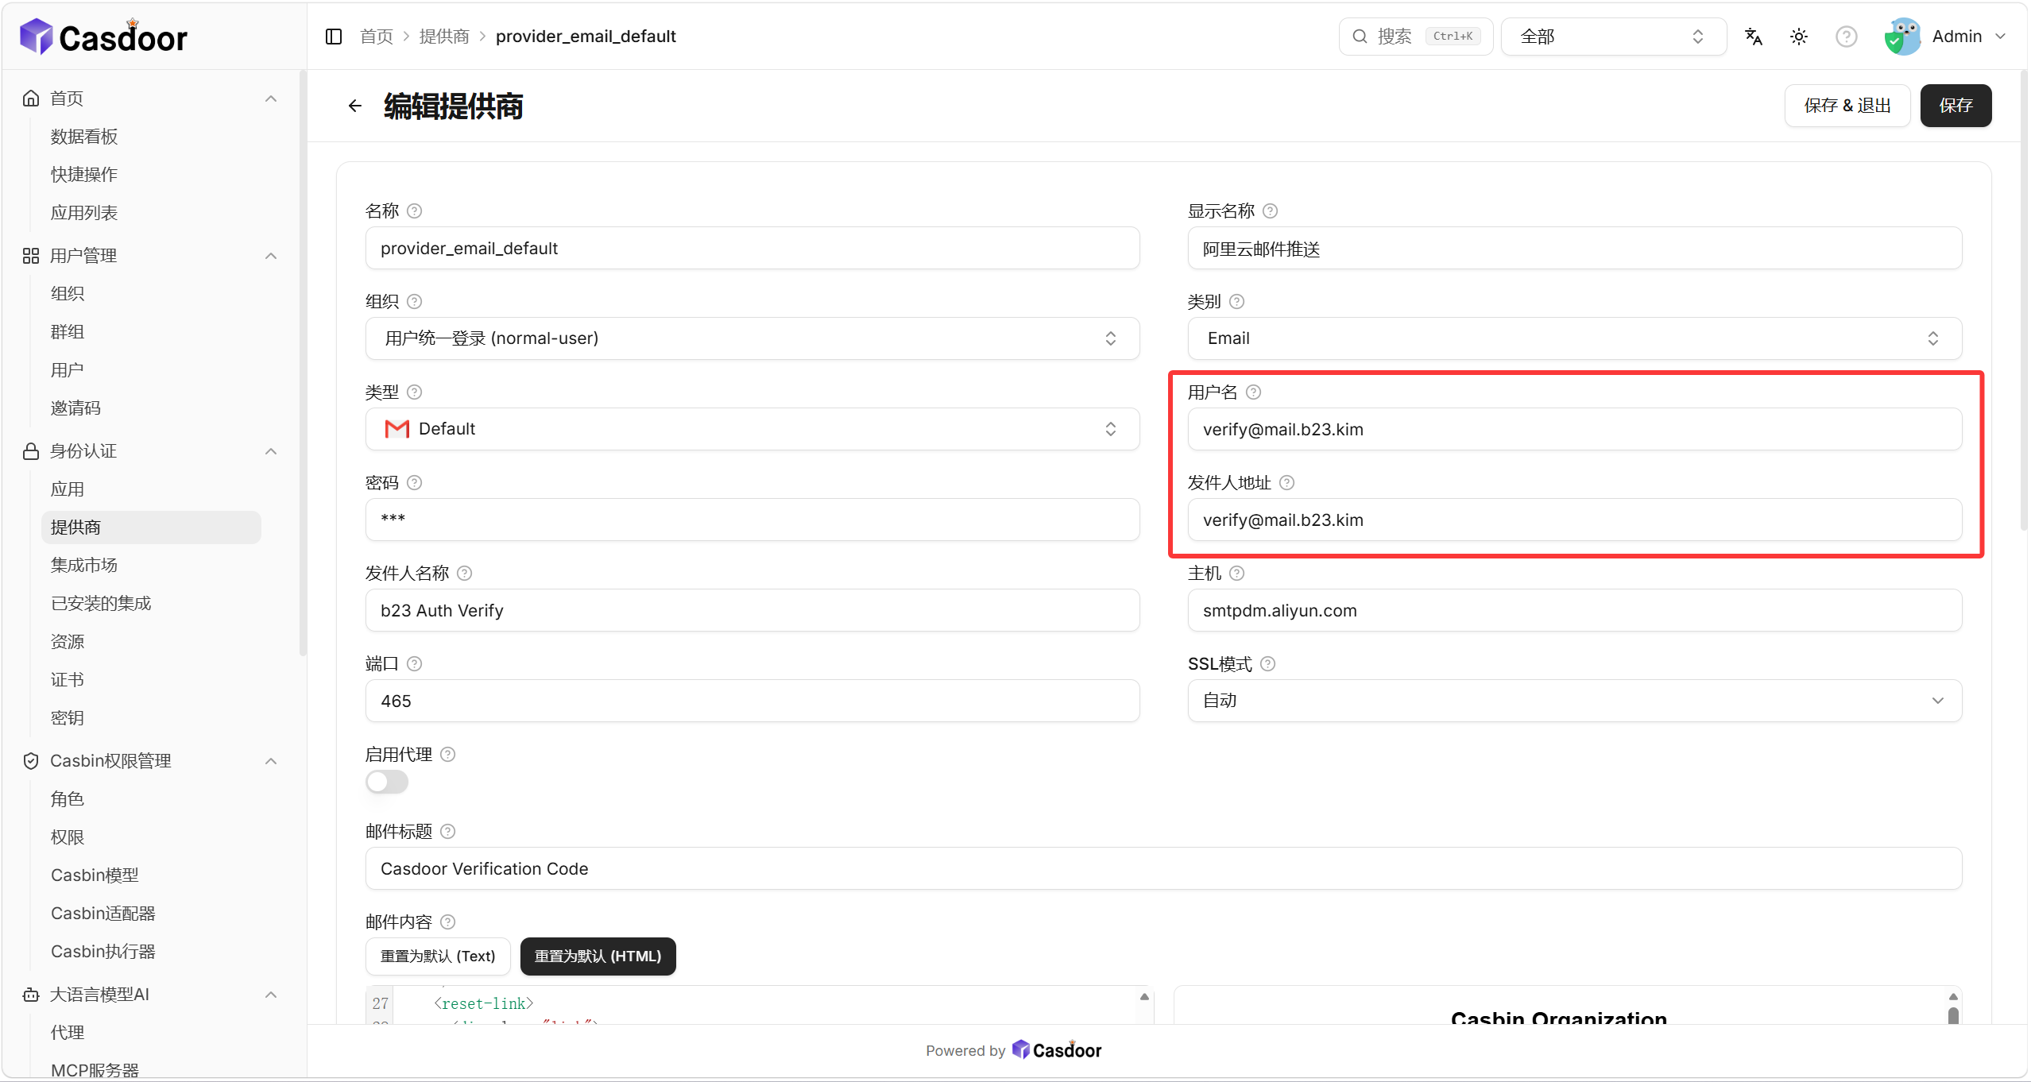
Task: Click the help icon next to 端口
Action: tap(414, 664)
